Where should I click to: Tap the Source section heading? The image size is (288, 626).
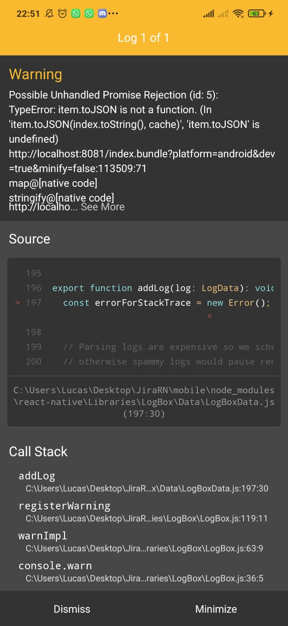[x=30, y=239]
